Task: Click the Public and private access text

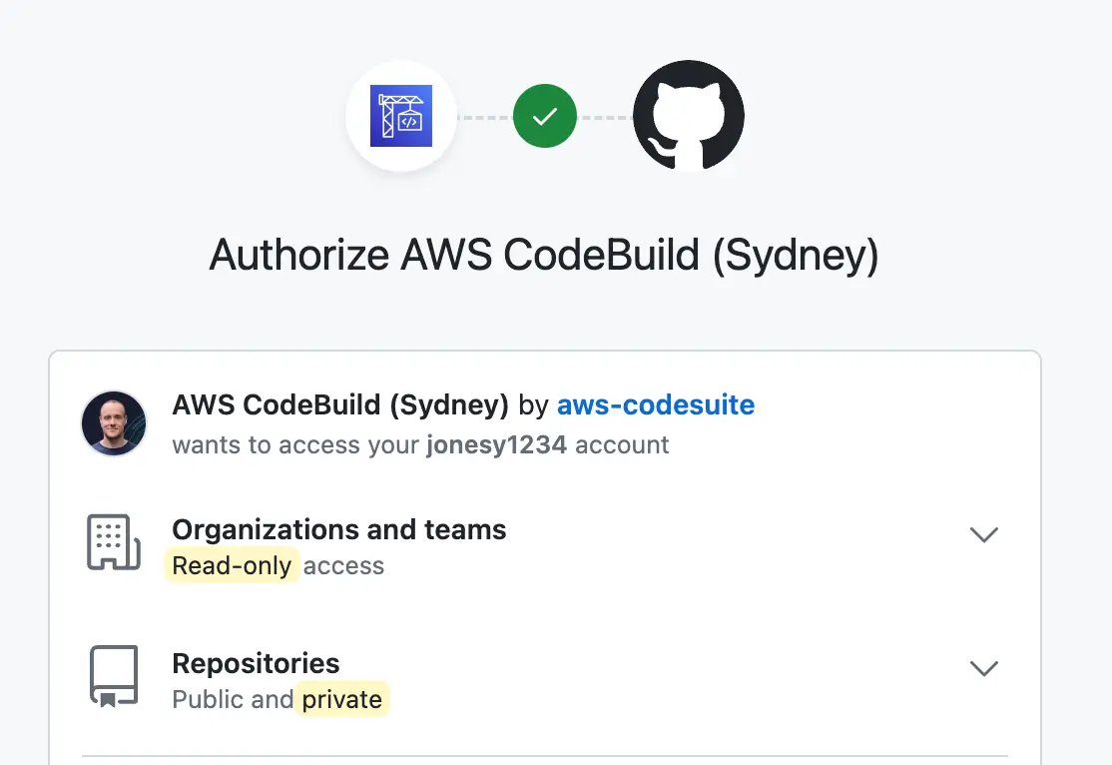Action: 279,699
